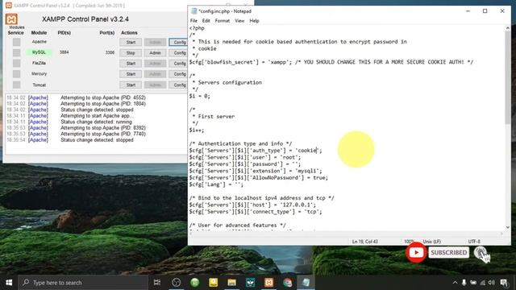The height and width of the screenshot is (290, 516).
Task: Open FileZilla Config button
Action: click(178, 63)
